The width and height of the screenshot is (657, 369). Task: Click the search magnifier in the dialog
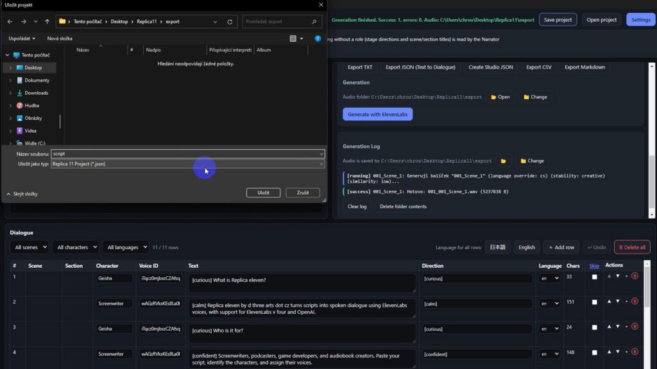pyautogui.click(x=314, y=21)
